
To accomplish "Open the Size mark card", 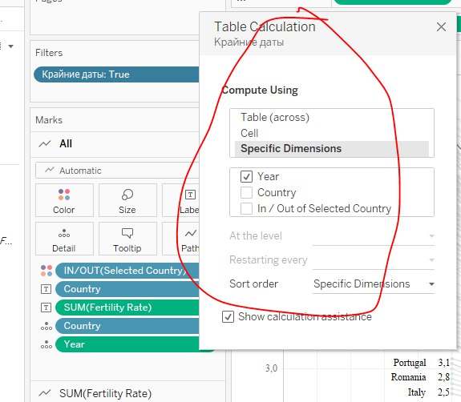I will click(127, 200).
